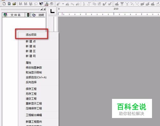Choose 压缩保存工程 menu entry
This screenshot has width=160, height=126.
(34, 108)
